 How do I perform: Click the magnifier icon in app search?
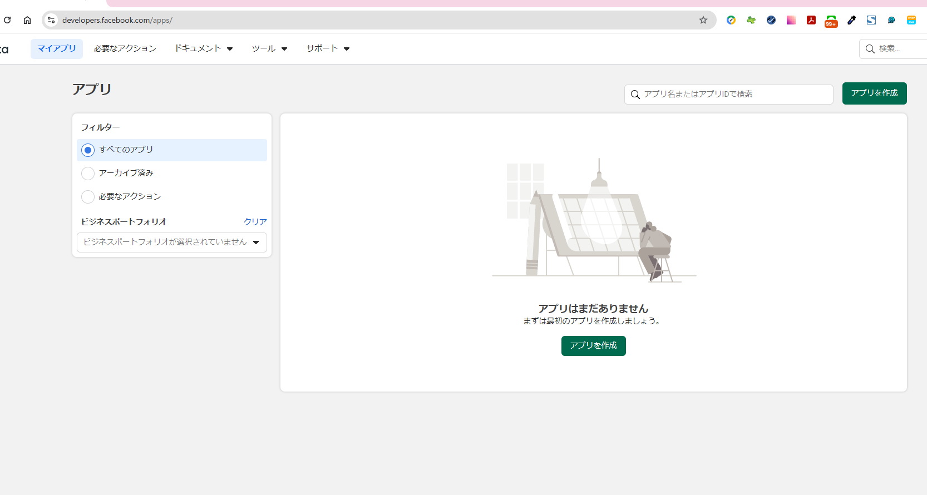(x=635, y=95)
